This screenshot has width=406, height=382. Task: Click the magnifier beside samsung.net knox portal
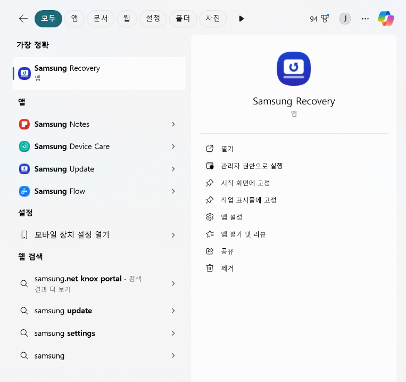pos(24,284)
